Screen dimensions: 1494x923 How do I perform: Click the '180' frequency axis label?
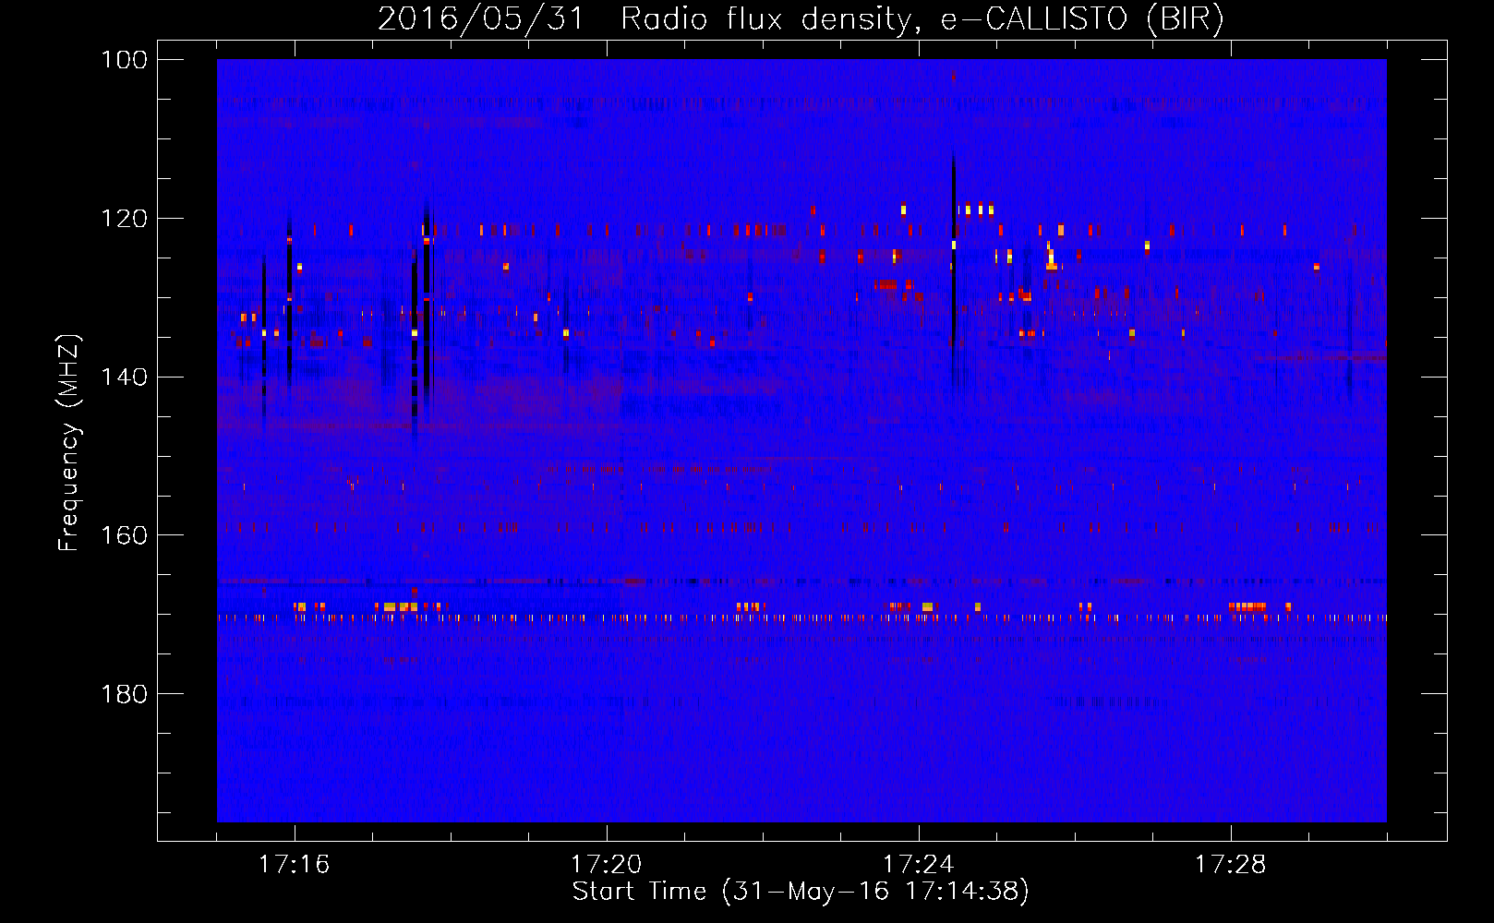[124, 693]
